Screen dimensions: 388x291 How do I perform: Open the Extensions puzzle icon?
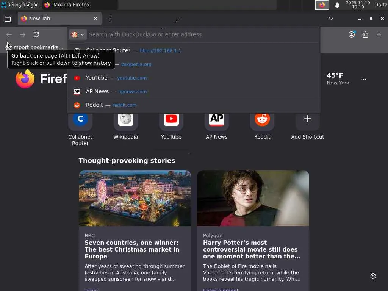pos(365,34)
